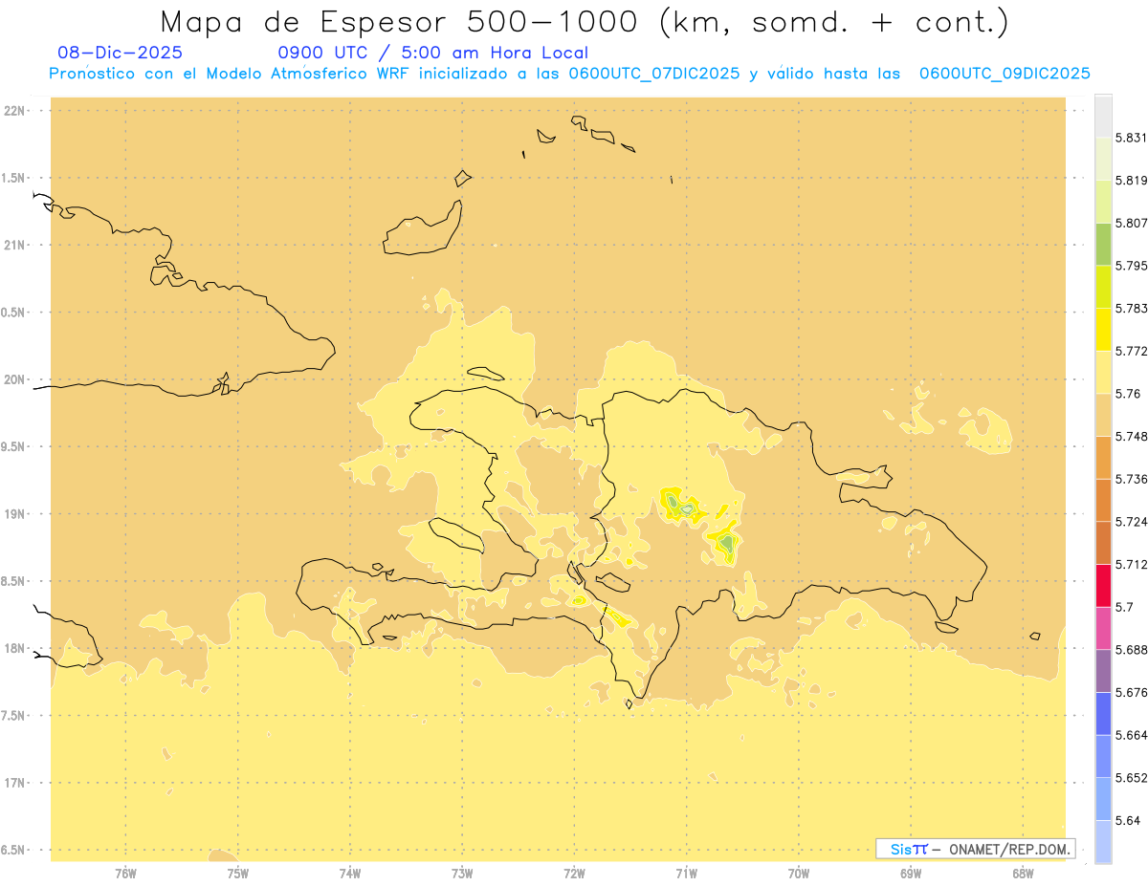Click the legend value 5.664
Viewport: 1148px width, 886px height.
point(1132,735)
